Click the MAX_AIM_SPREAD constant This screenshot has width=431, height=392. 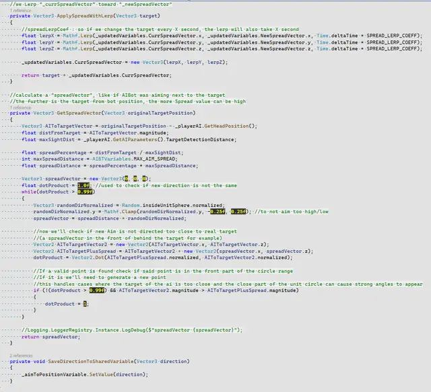[x=156, y=159]
